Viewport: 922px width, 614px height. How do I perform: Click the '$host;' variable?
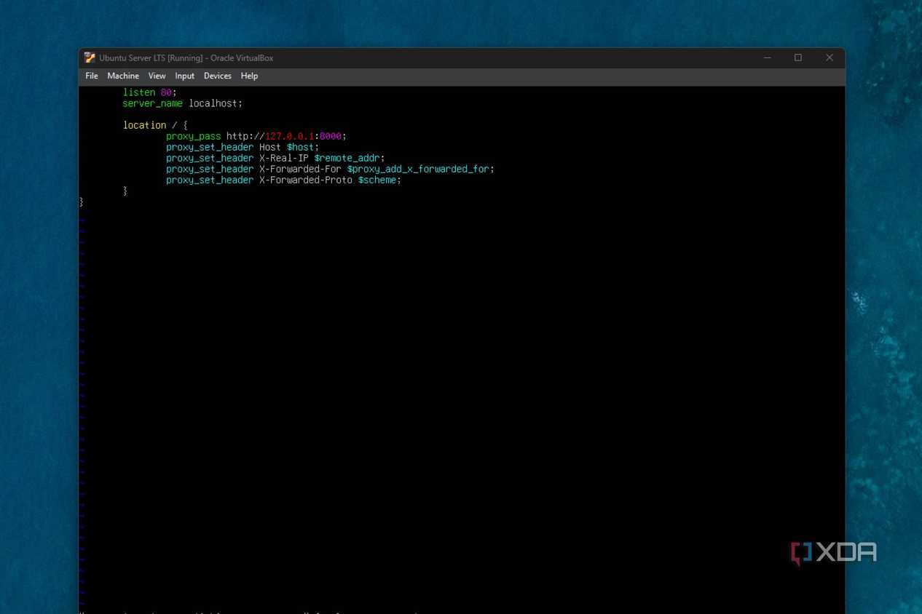(x=303, y=147)
